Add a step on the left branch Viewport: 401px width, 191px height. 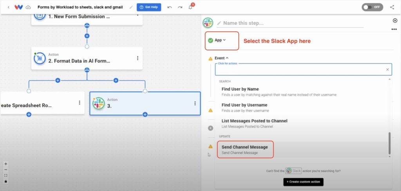58,80
